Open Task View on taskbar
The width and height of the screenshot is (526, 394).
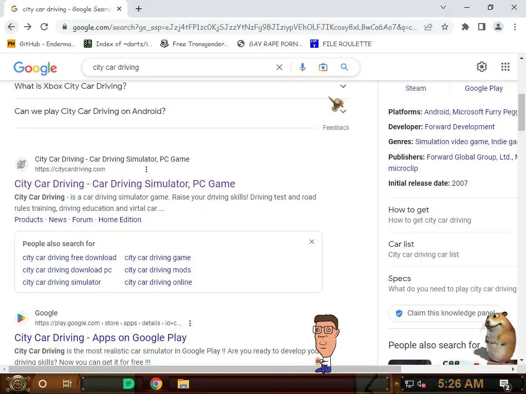pyautogui.click(x=67, y=384)
